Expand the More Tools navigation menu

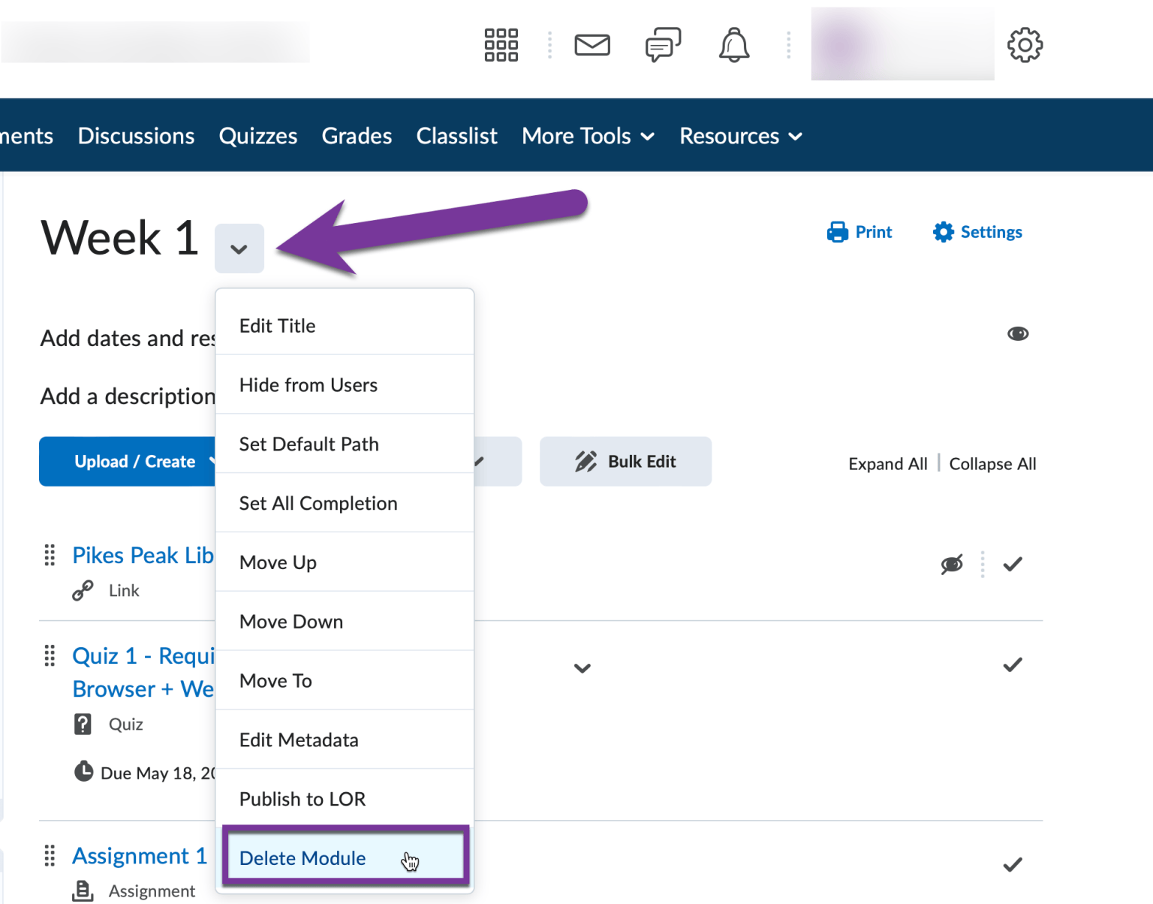coord(589,136)
